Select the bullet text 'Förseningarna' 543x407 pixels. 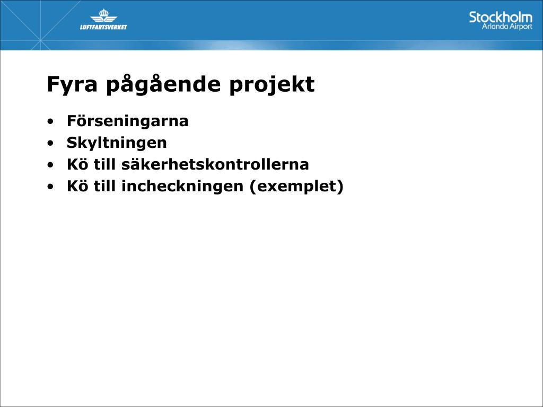click(x=127, y=121)
